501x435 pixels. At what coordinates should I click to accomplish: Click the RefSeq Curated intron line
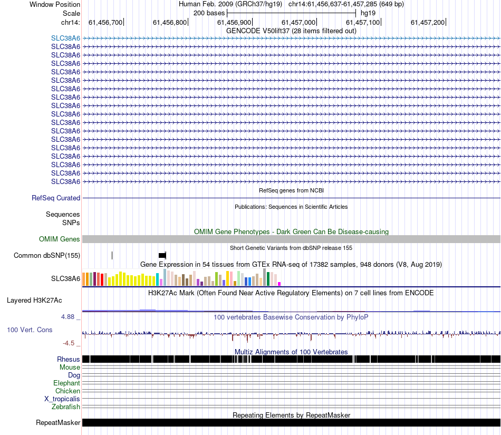point(291,198)
